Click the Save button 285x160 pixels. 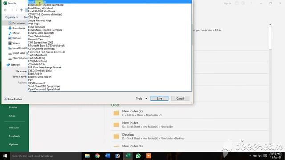coord(159,99)
